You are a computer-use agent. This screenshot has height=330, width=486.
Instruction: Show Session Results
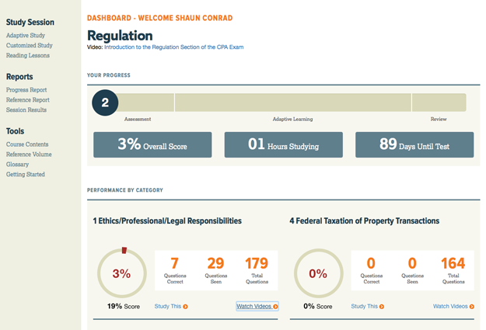(26, 110)
